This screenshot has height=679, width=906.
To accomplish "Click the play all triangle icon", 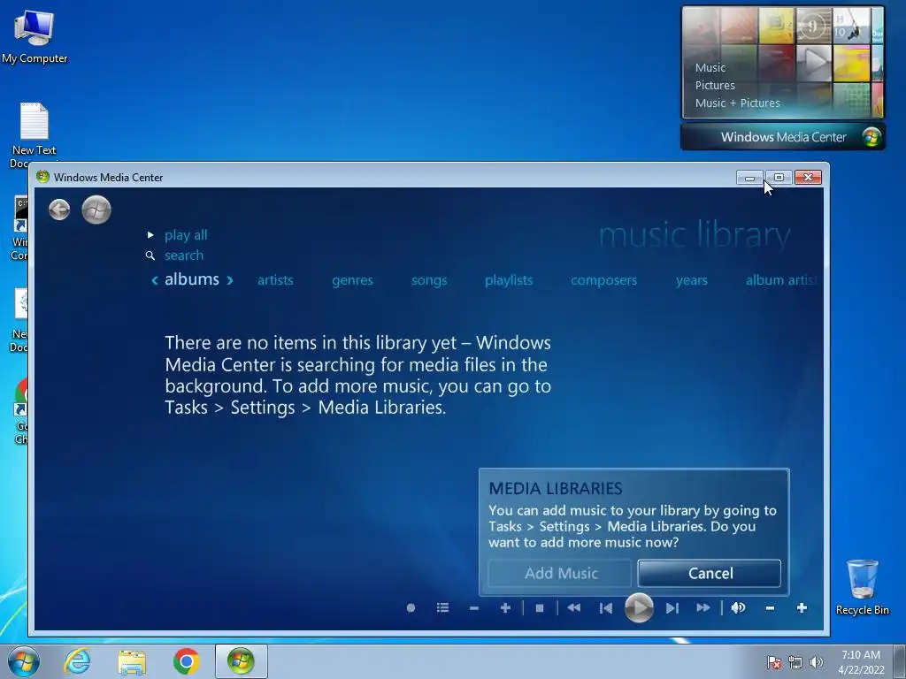I will [x=150, y=235].
